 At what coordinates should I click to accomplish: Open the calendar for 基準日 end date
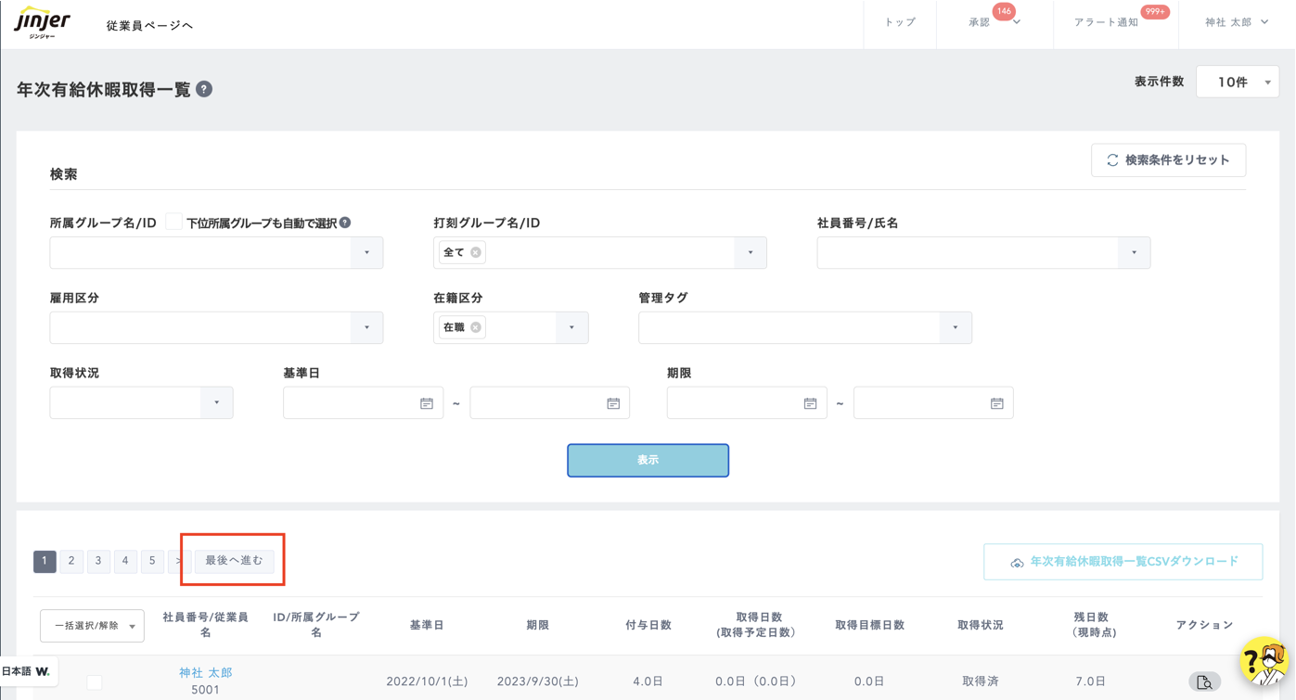pos(612,403)
